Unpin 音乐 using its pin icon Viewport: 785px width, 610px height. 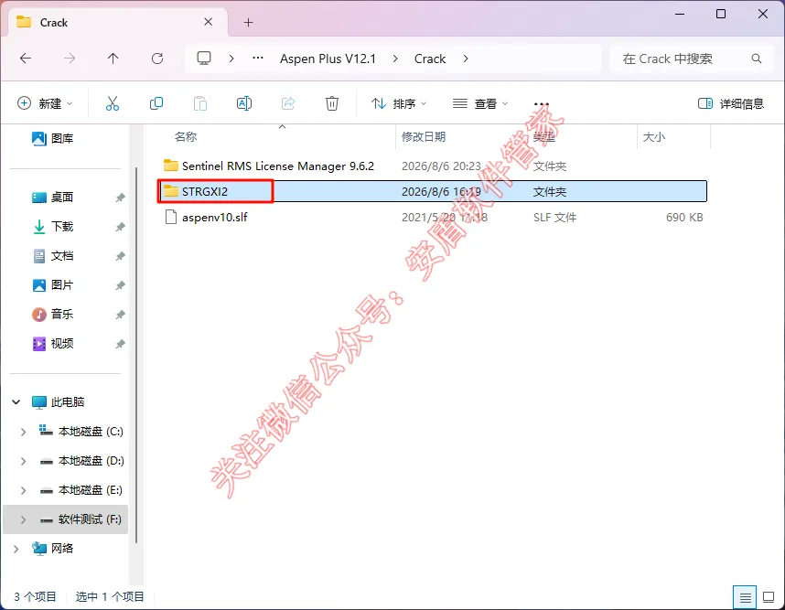pyautogui.click(x=120, y=315)
